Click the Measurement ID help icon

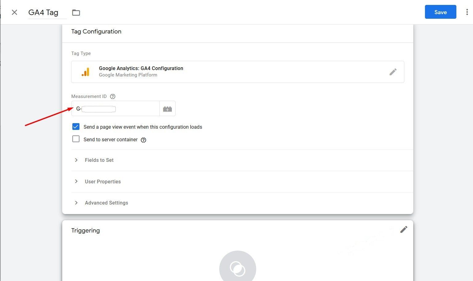pos(113,96)
